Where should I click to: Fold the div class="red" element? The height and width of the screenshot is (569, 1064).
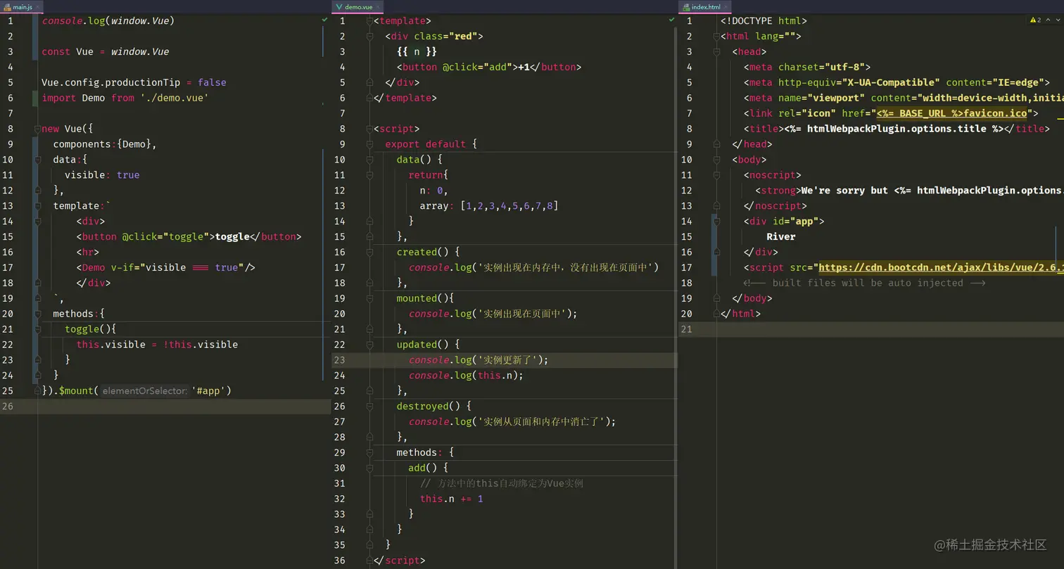(x=369, y=37)
